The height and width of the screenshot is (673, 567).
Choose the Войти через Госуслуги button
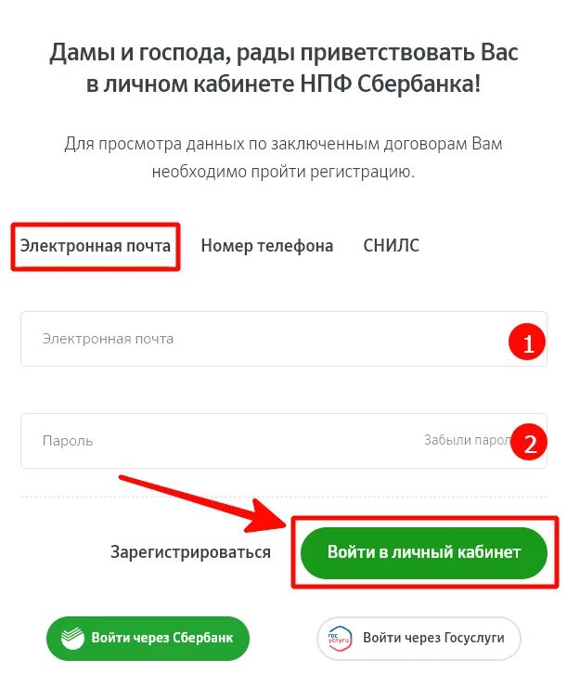pos(419,639)
